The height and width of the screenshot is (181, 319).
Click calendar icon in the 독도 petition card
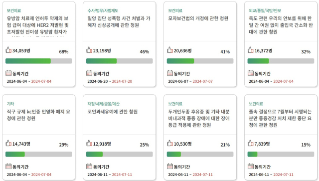tap(251, 73)
